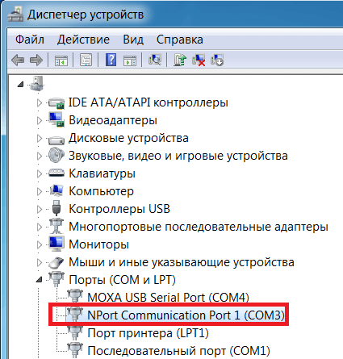The width and height of the screenshot is (343, 359).
Task: Open the Справка menu
Action: [180, 40]
